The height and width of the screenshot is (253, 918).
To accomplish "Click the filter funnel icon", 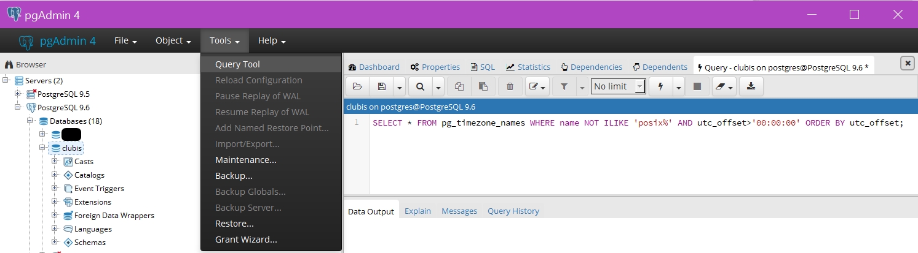I will click(564, 86).
